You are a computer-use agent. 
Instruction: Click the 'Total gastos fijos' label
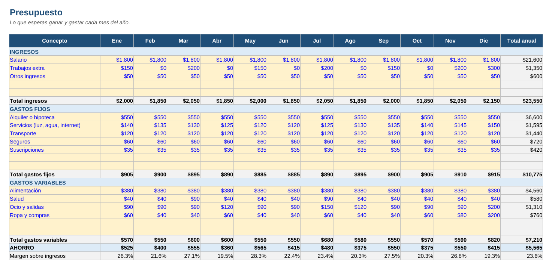click(55, 174)
